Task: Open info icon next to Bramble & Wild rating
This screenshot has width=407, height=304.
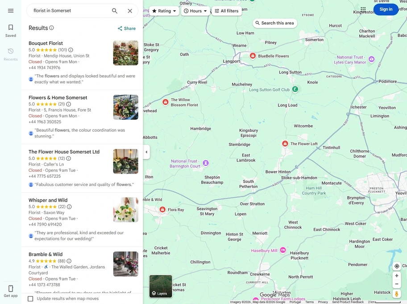Action: point(69,261)
